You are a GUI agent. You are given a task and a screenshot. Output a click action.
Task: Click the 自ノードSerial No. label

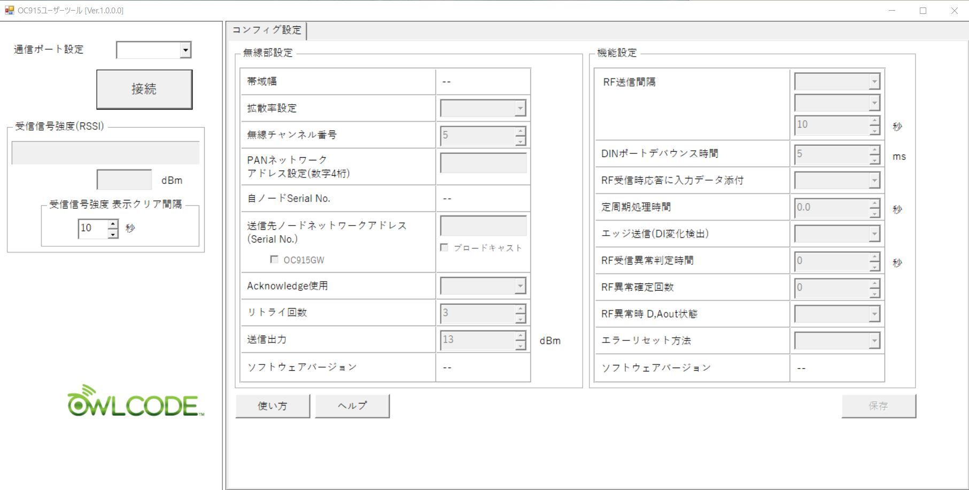289,198
